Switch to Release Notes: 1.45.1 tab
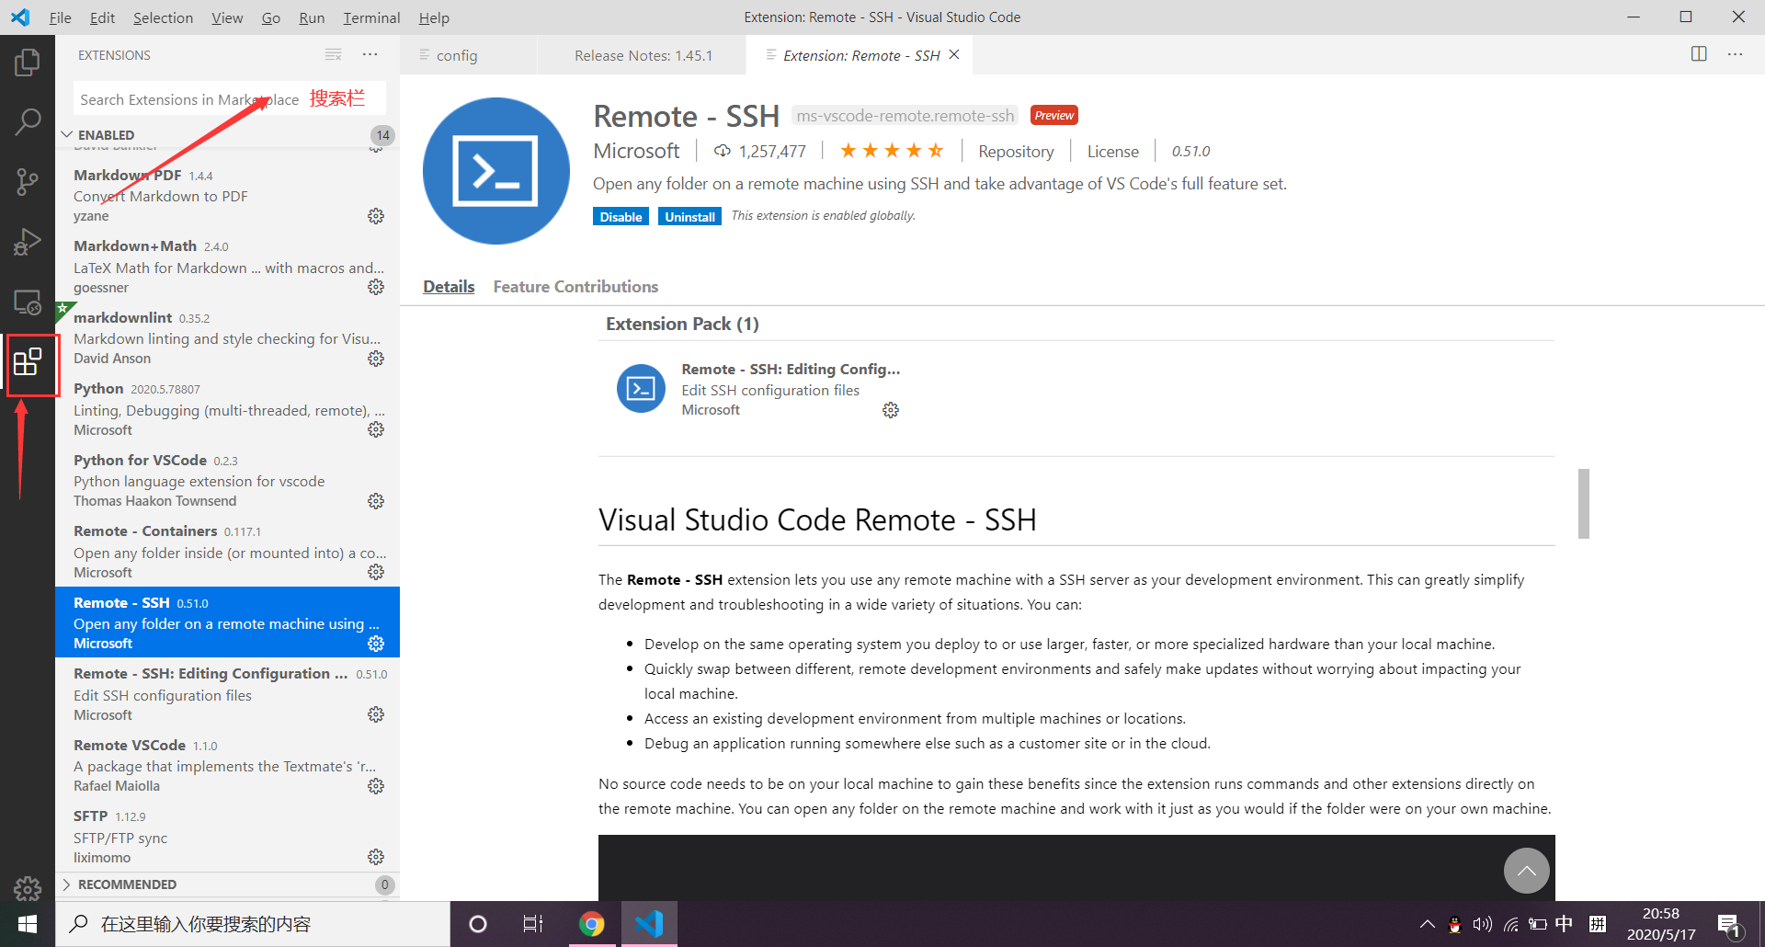 [x=643, y=55]
